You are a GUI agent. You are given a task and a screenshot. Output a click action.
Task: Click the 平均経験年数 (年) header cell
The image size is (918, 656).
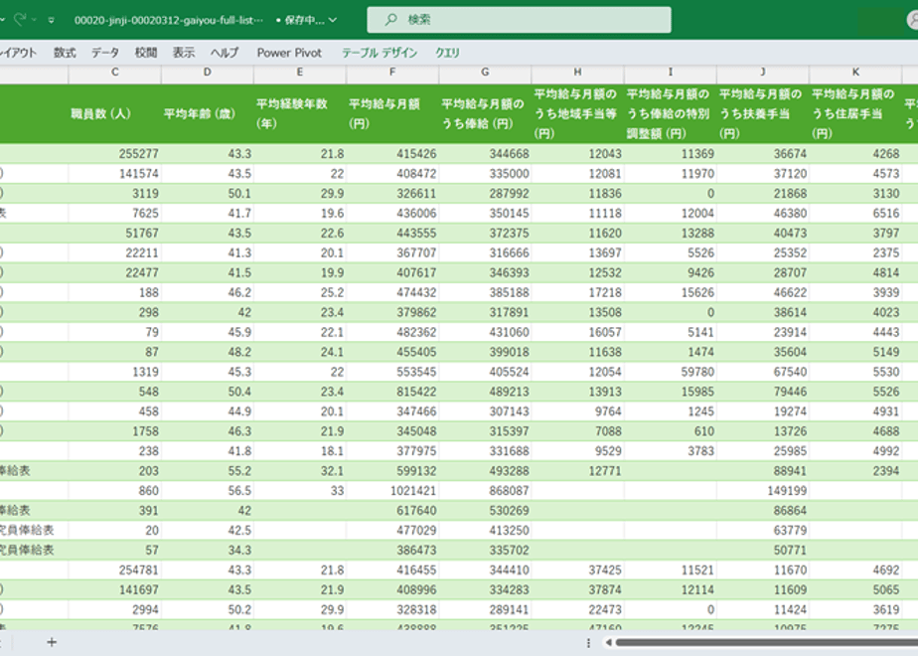click(300, 113)
